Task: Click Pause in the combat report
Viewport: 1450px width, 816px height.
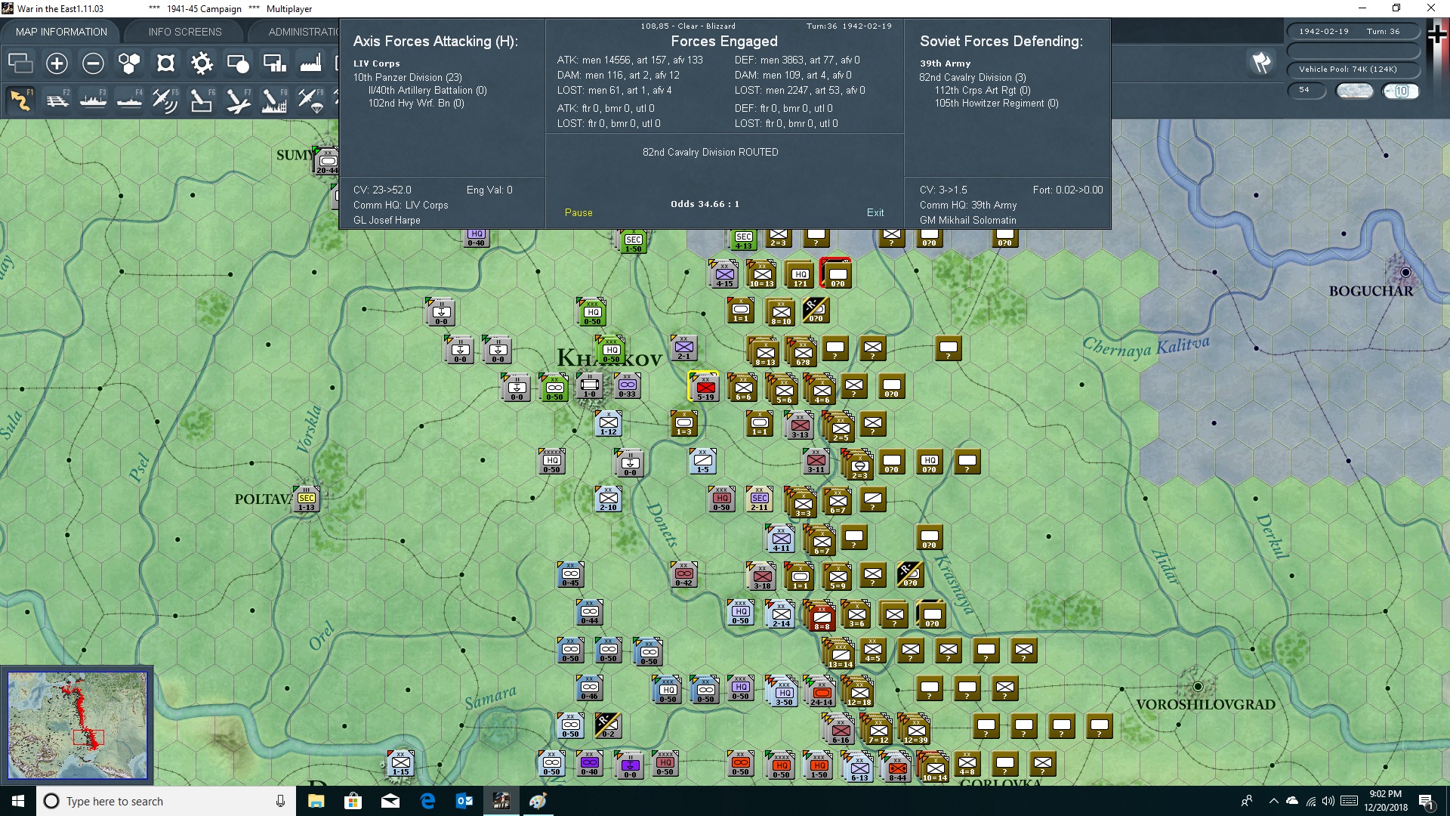Action: (578, 213)
